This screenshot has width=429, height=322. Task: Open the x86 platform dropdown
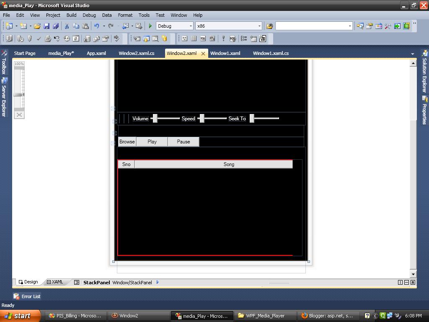[x=258, y=26]
